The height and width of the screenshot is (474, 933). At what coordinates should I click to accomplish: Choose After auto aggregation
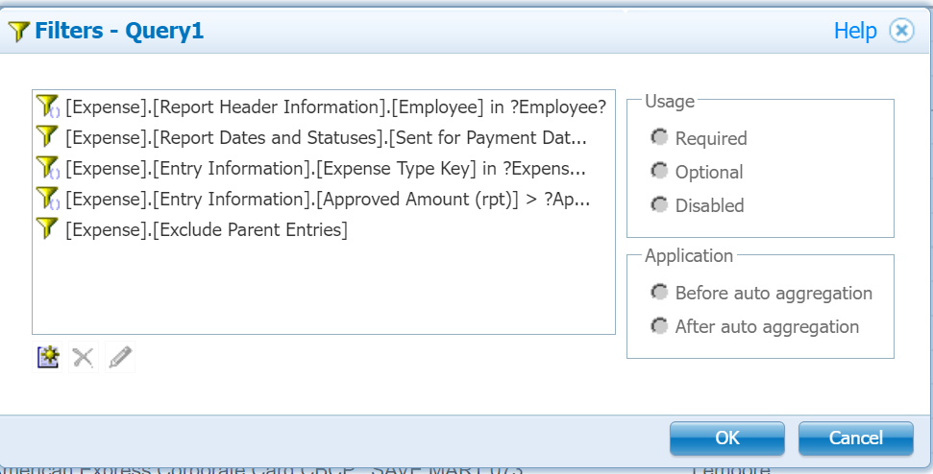659,326
